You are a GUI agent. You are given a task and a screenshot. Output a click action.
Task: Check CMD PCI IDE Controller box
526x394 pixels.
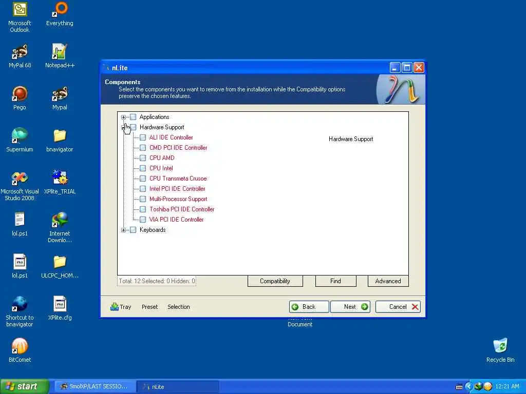tap(143, 148)
